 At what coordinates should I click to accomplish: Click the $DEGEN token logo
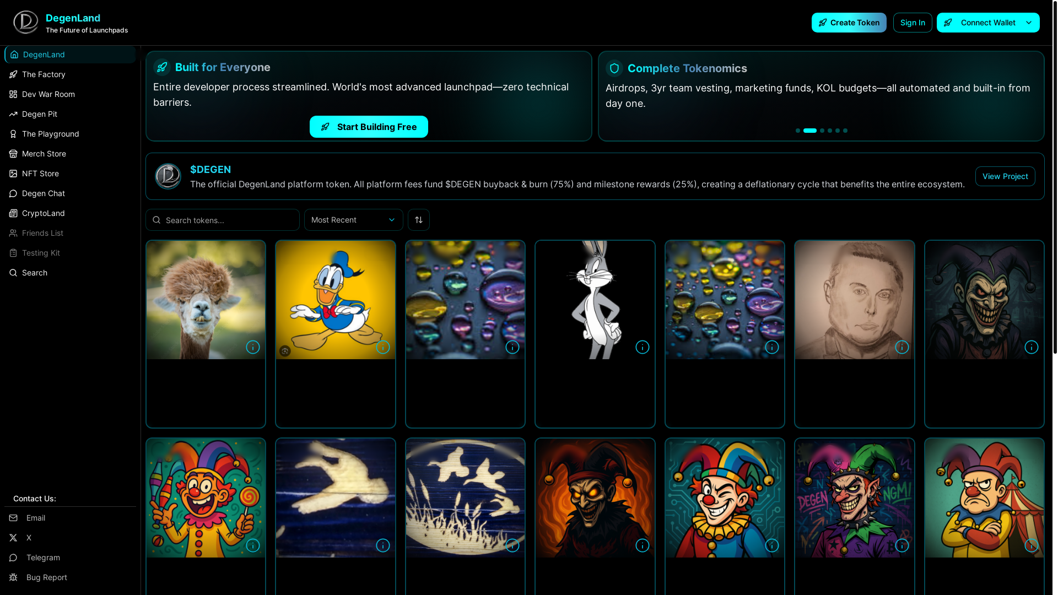[x=168, y=176]
